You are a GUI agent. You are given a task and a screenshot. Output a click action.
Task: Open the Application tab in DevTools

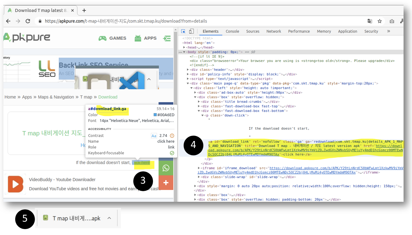tap(348, 31)
